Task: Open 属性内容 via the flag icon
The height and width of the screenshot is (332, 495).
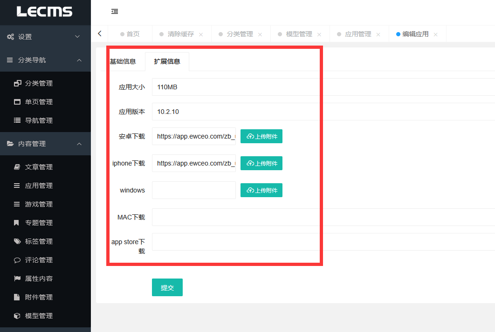Action: click(x=17, y=279)
